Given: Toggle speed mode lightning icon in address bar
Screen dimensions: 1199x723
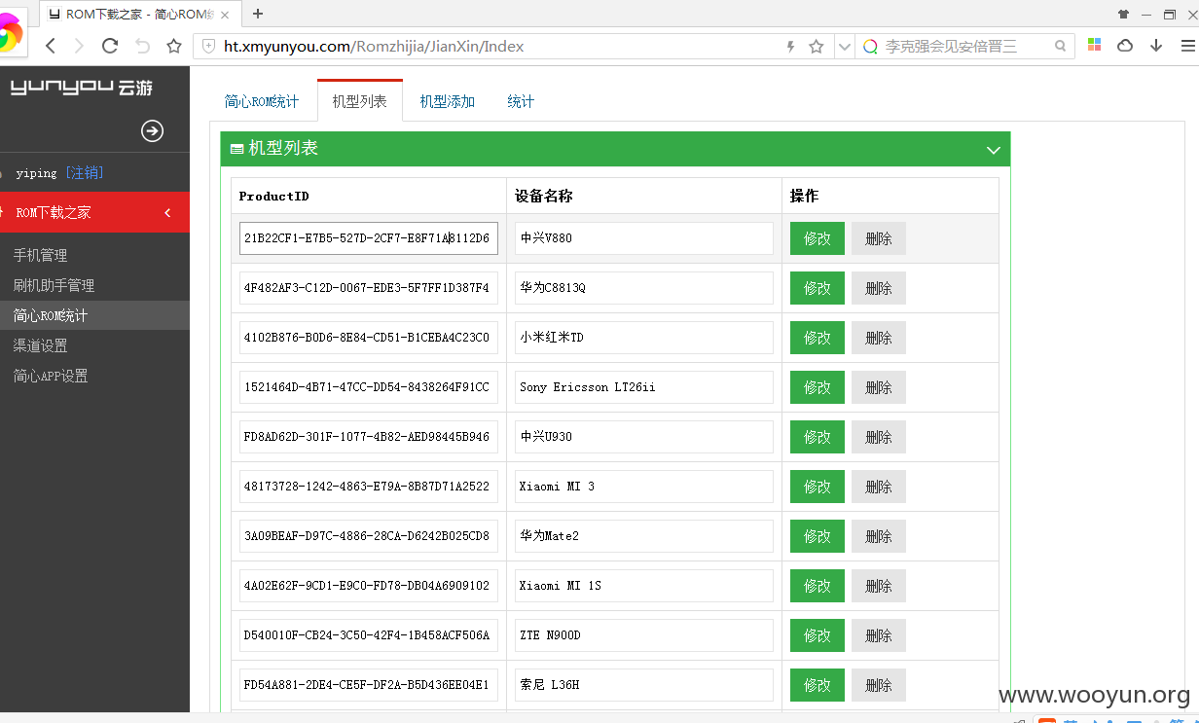Looking at the screenshot, I should (x=790, y=46).
